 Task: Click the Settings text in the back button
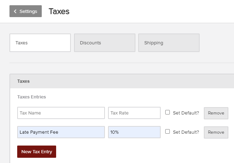point(28,11)
